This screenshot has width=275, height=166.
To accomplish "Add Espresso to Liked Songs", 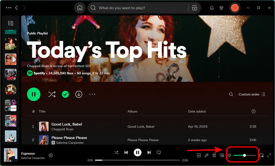I will tap(51, 155).
